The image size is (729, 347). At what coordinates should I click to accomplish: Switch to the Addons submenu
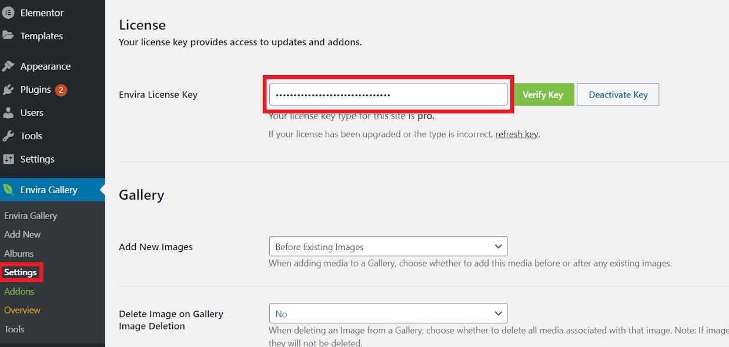[x=19, y=291]
